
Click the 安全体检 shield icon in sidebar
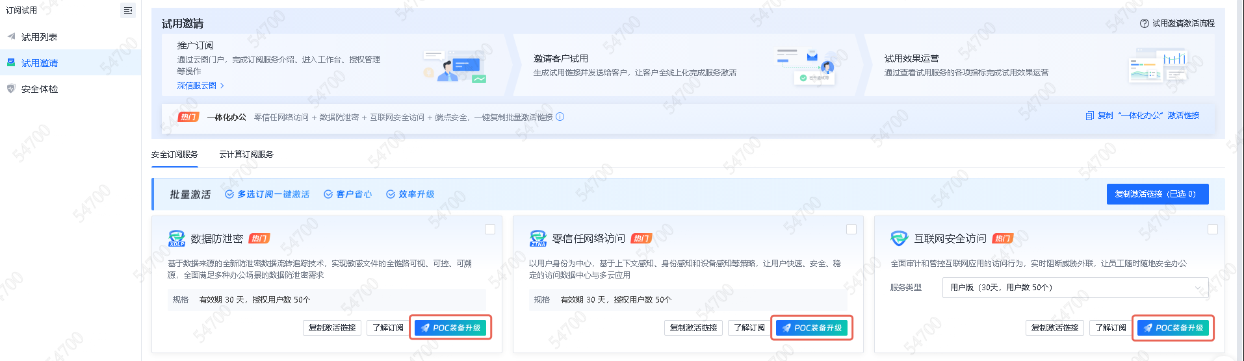[x=11, y=89]
